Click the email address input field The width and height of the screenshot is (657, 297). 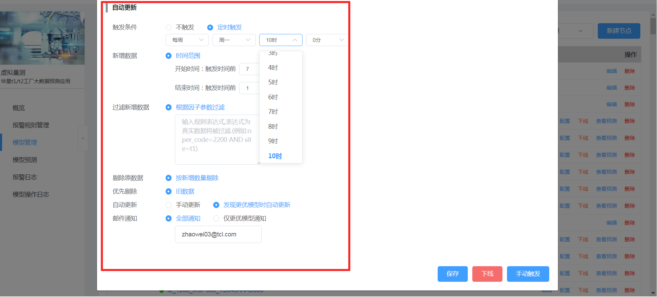[x=218, y=235]
